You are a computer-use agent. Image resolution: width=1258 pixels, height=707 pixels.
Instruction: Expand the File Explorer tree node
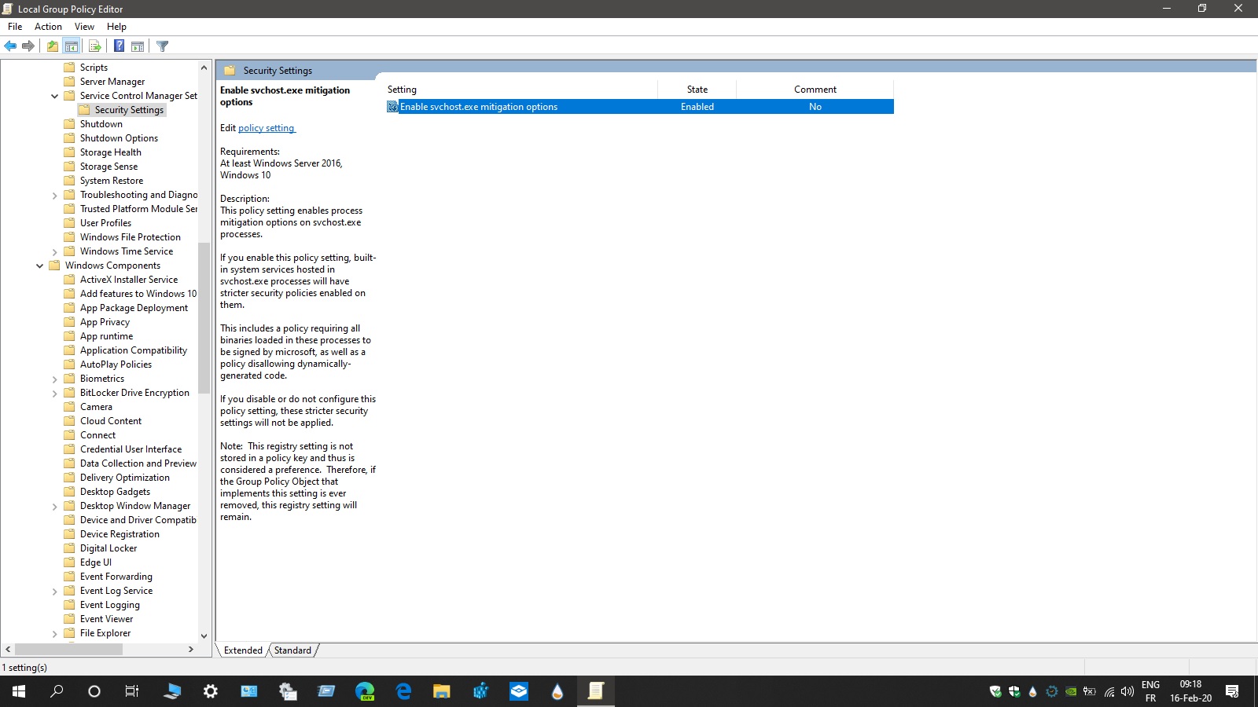pyautogui.click(x=54, y=633)
